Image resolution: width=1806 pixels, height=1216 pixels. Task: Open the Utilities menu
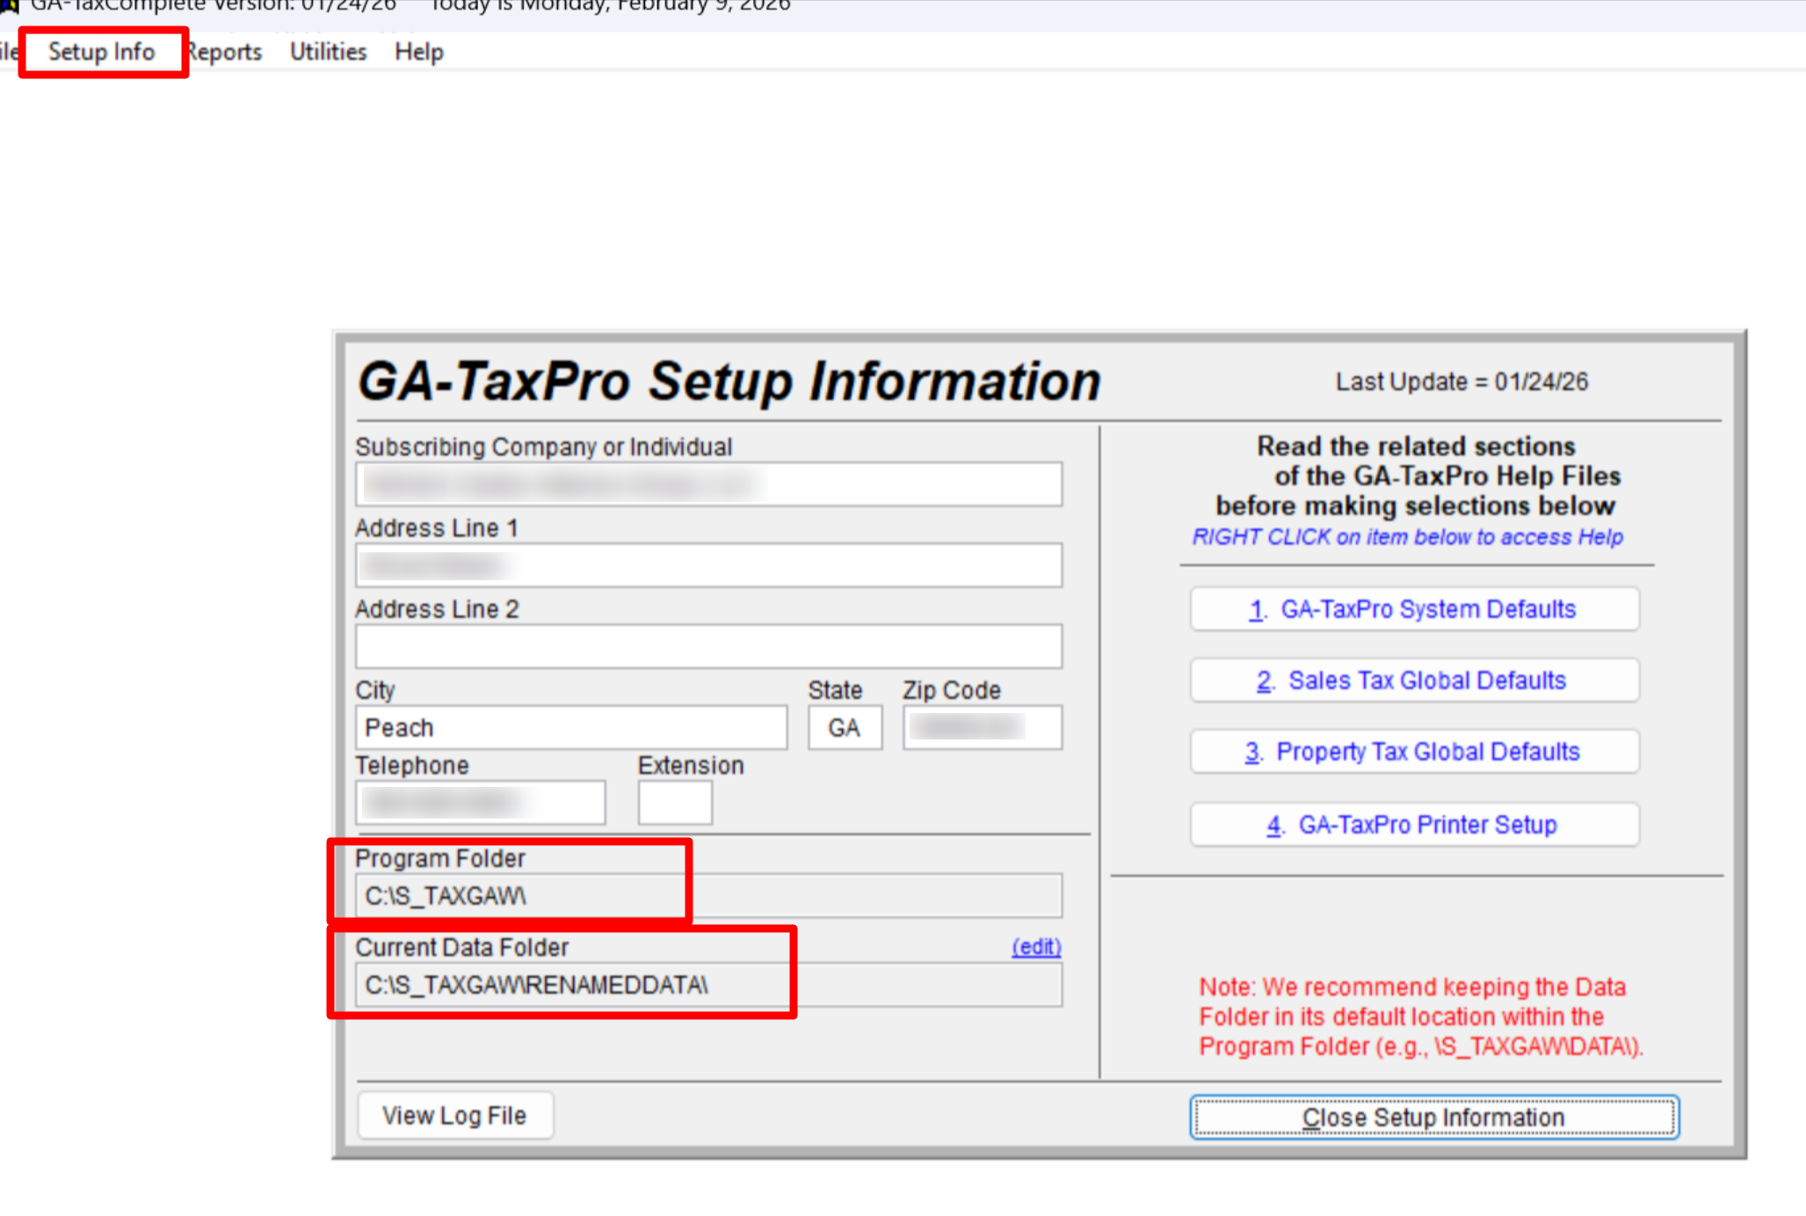pyautogui.click(x=328, y=52)
